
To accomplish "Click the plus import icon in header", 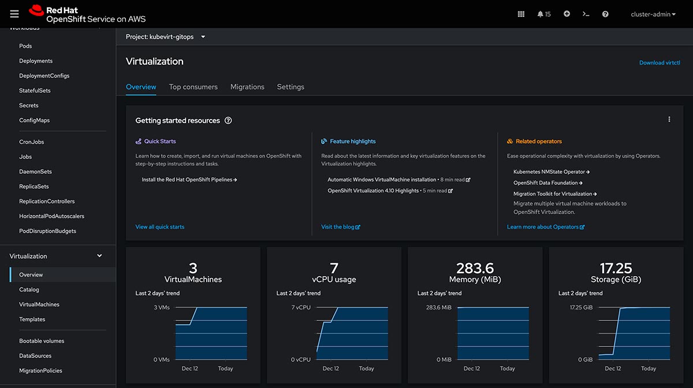I will (x=567, y=14).
